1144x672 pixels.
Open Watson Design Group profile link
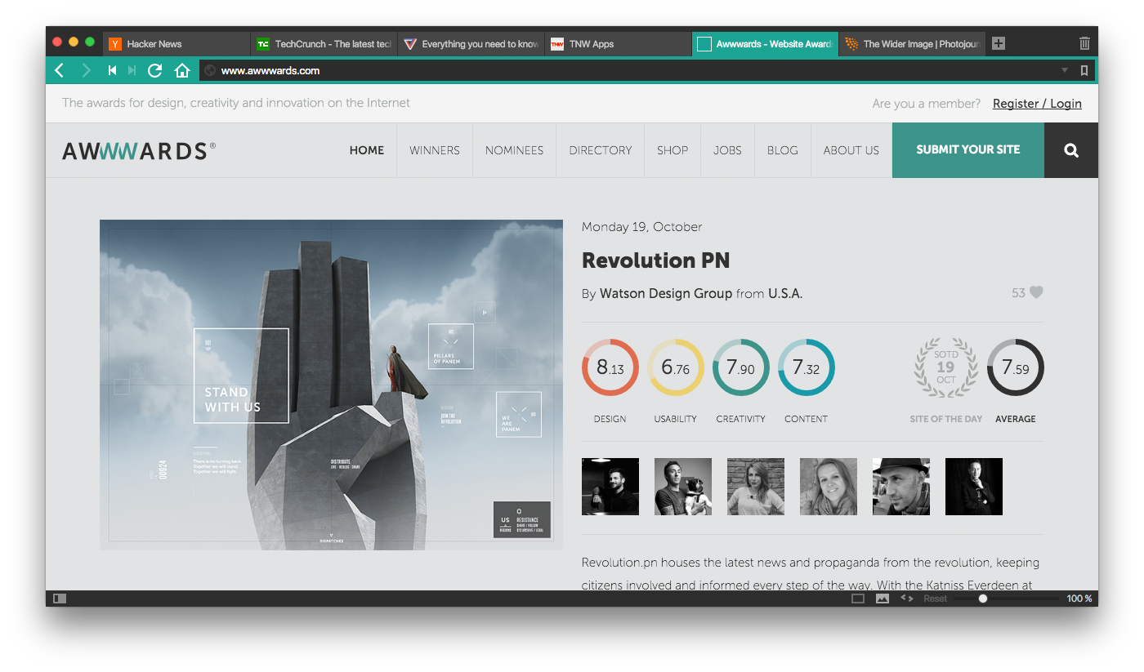[x=666, y=293]
